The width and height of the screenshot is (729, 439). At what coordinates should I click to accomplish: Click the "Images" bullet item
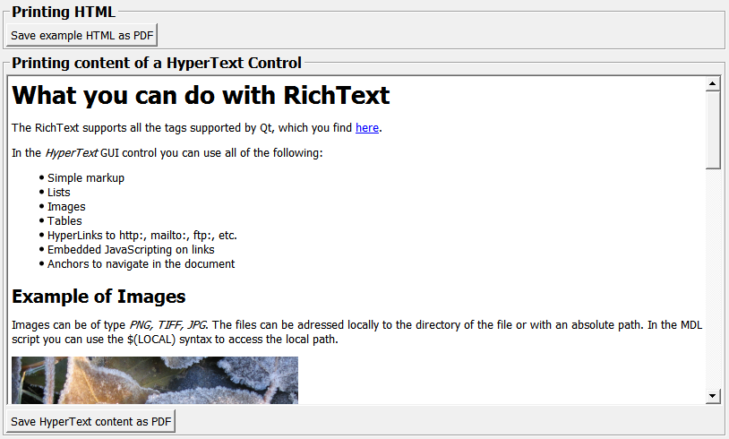(x=66, y=207)
